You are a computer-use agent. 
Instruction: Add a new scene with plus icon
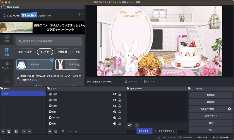coord(3,131)
